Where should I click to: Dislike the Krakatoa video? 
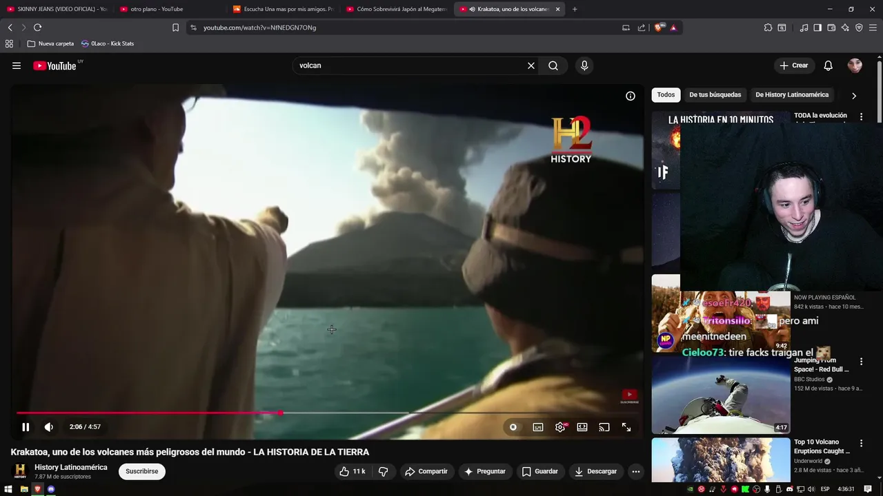tap(384, 471)
